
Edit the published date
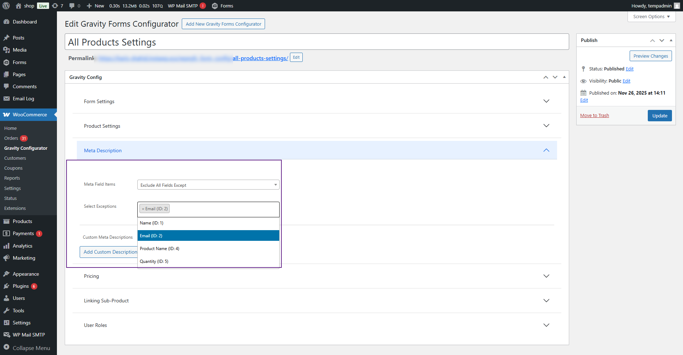[x=584, y=100]
